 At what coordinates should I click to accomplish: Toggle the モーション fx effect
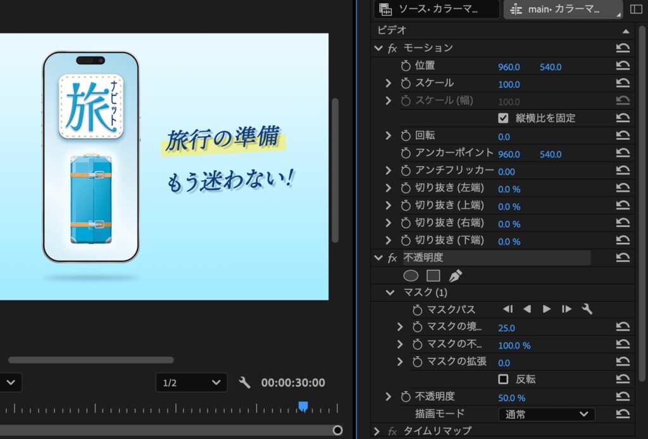coord(392,48)
